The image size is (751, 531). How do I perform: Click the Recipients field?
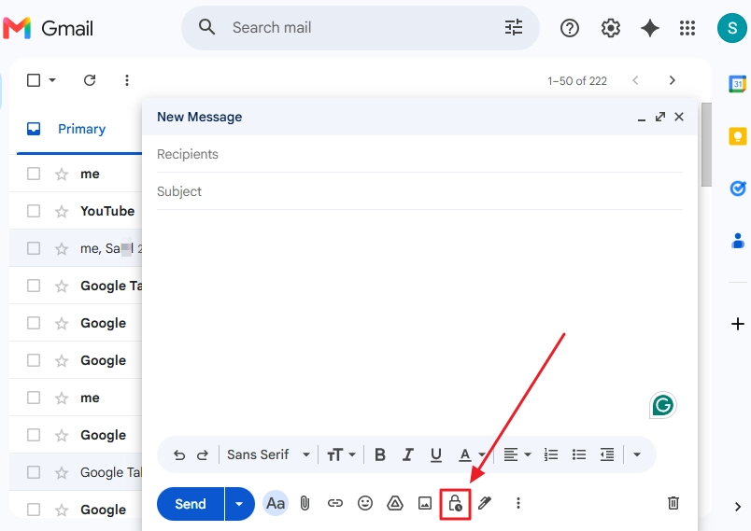pos(419,154)
